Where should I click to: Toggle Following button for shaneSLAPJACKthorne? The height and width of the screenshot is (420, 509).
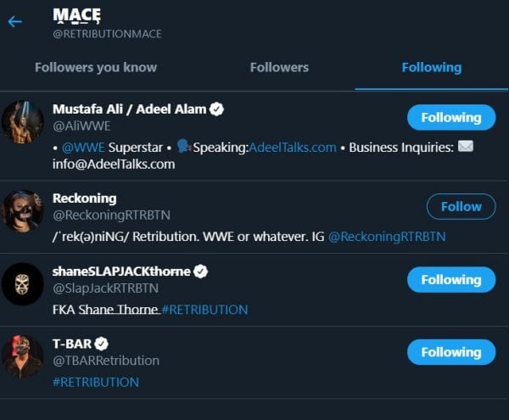tap(450, 279)
